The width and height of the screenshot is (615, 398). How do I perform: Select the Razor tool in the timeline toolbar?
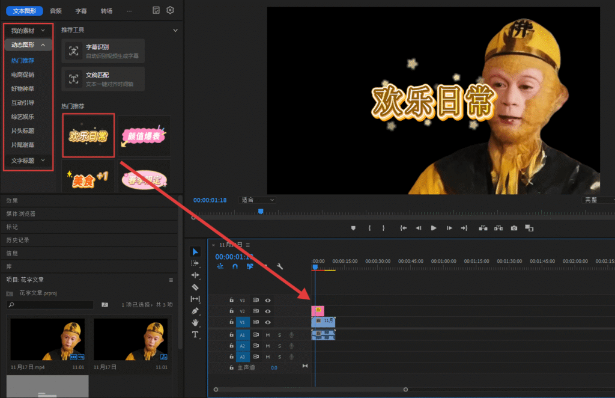pyautogui.click(x=195, y=286)
